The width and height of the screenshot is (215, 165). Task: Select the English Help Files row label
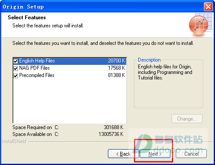click(37, 61)
